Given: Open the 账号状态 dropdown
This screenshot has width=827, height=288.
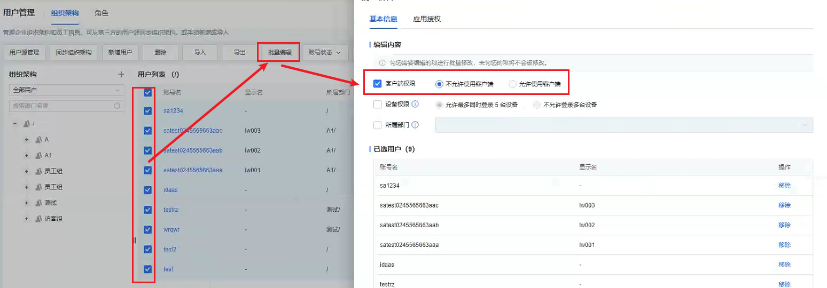Looking at the screenshot, I should 324,52.
